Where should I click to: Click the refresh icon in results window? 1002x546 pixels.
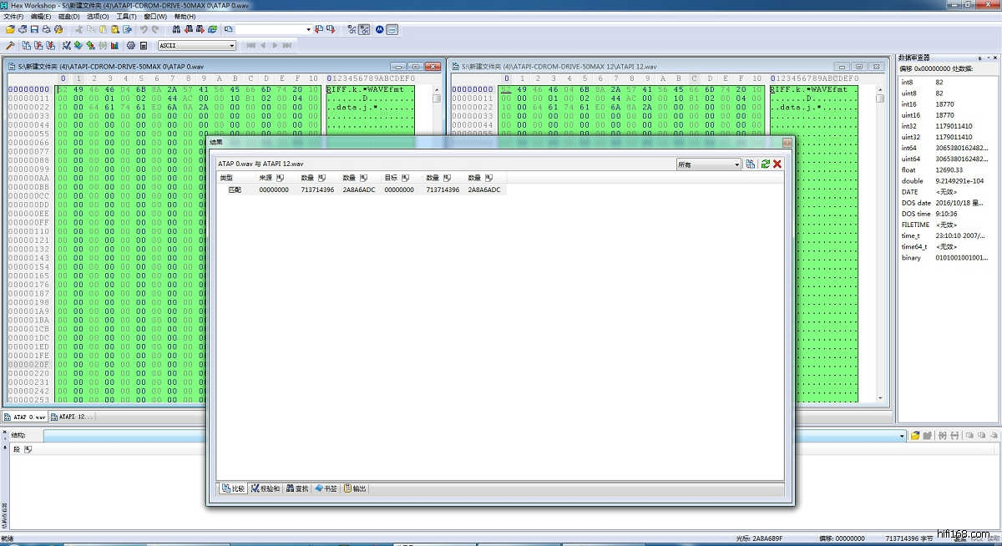[765, 164]
